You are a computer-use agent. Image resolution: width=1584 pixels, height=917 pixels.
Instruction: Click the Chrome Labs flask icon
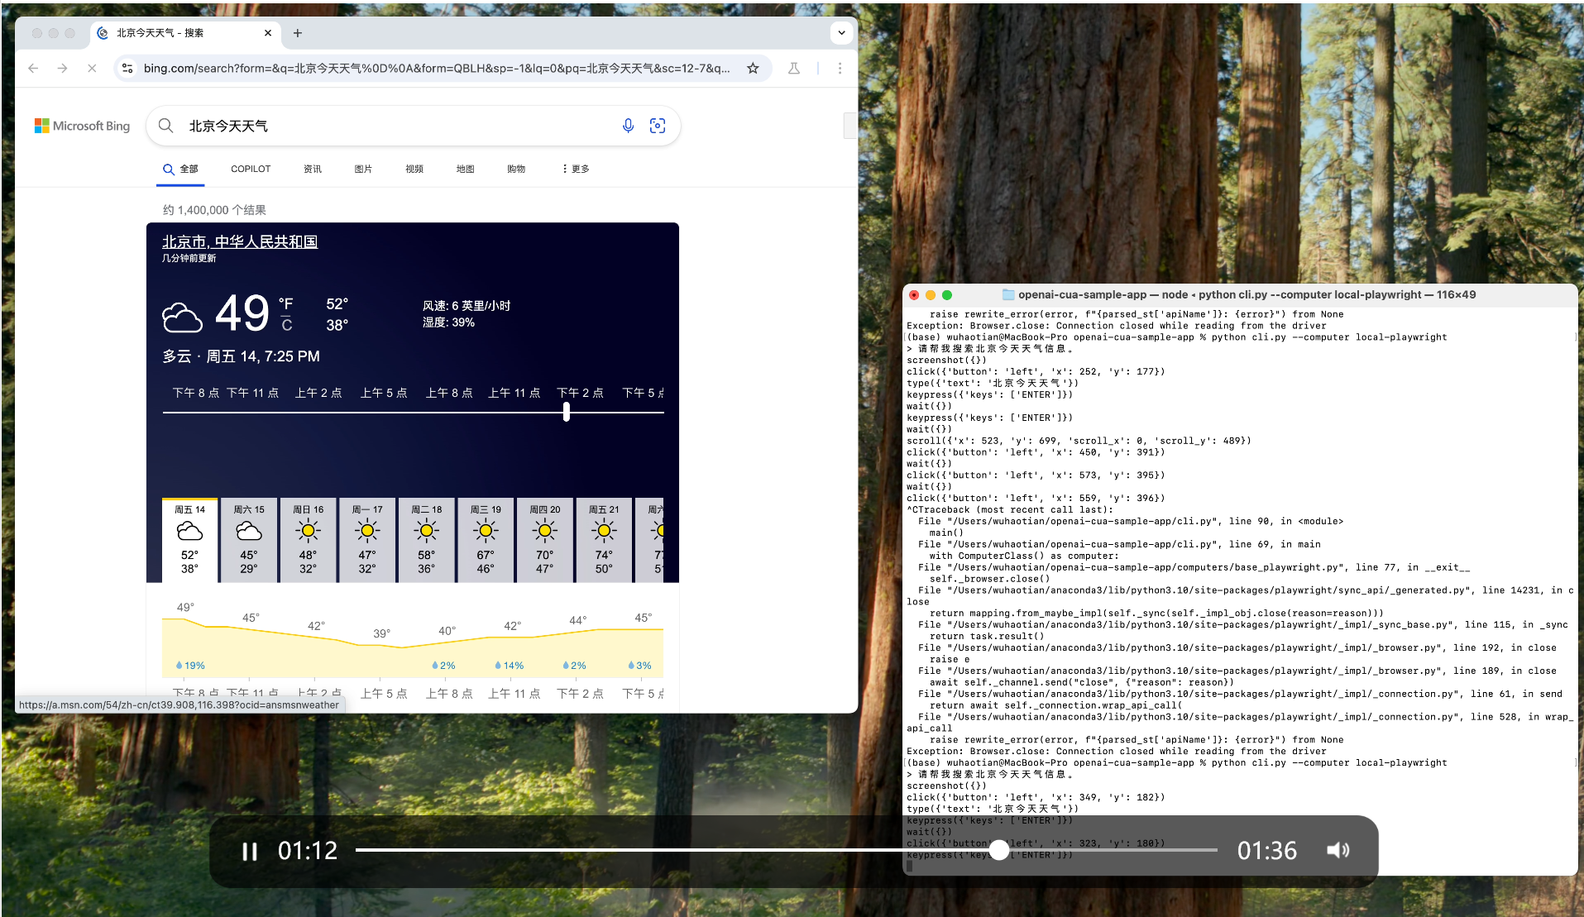coord(794,68)
